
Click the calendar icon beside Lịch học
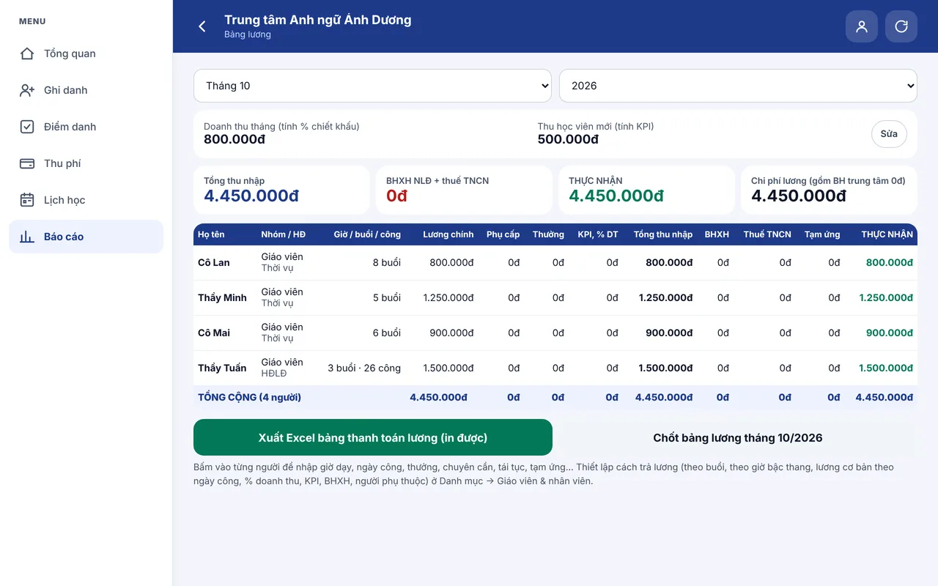[x=27, y=200]
